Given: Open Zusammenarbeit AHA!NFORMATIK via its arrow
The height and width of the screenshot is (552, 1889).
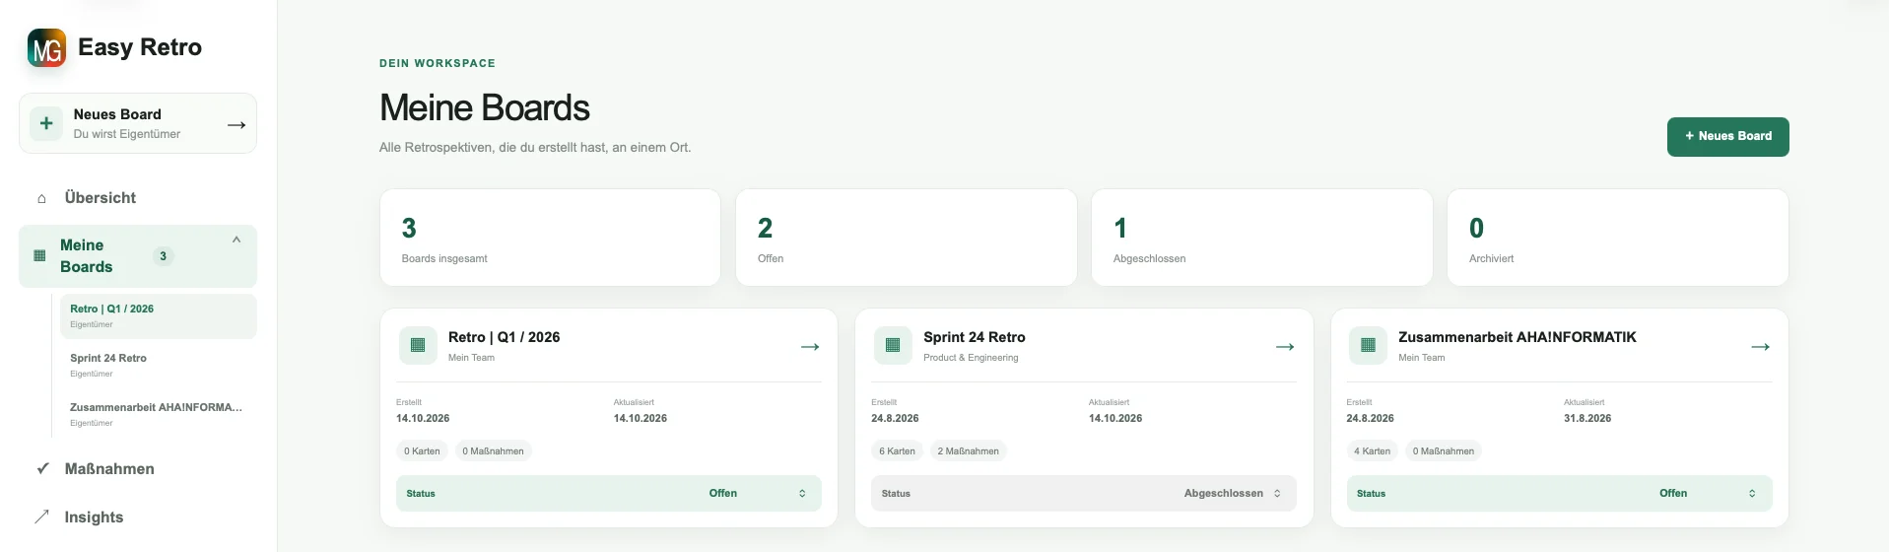Looking at the screenshot, I should 1761,347.
